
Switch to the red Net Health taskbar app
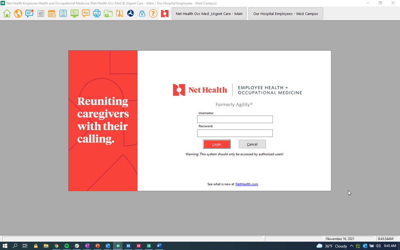[x=138, y=246]
